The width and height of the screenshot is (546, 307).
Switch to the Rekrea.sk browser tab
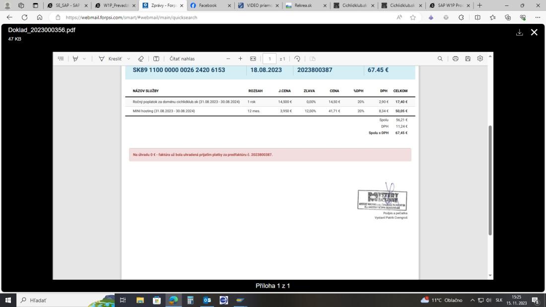pos(304,5)
